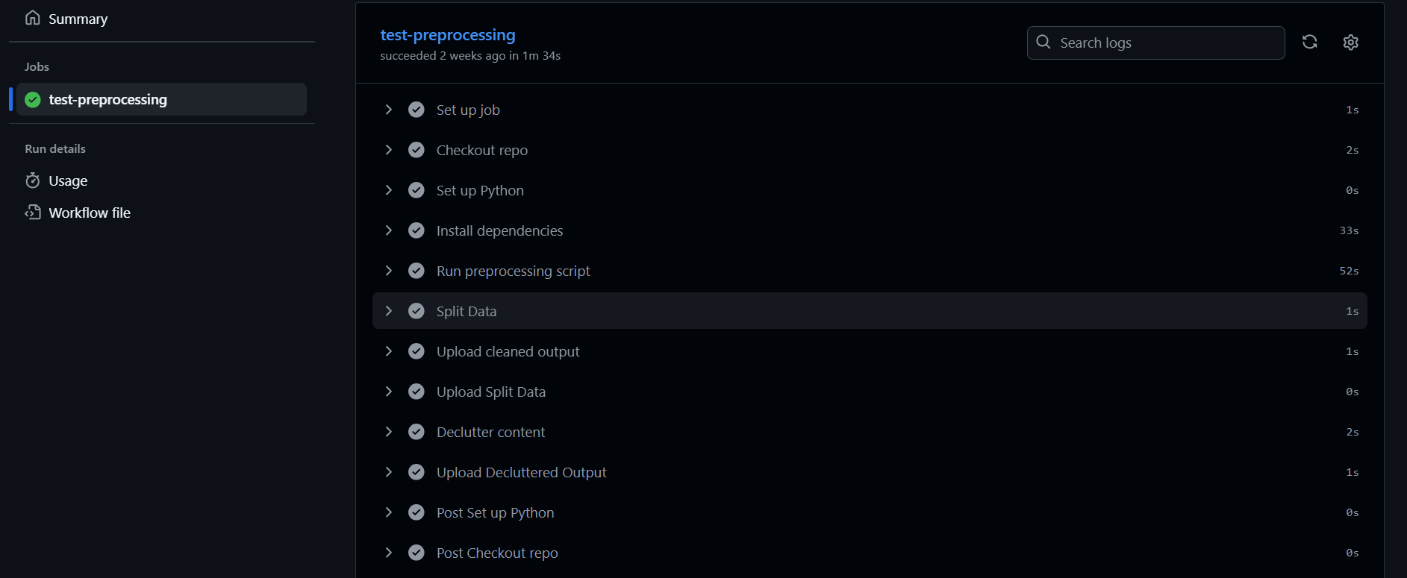This screenshot has width=1407, height=578.
Task: Click the magnifier icon in Search logs
Action: click(1043, 43)
